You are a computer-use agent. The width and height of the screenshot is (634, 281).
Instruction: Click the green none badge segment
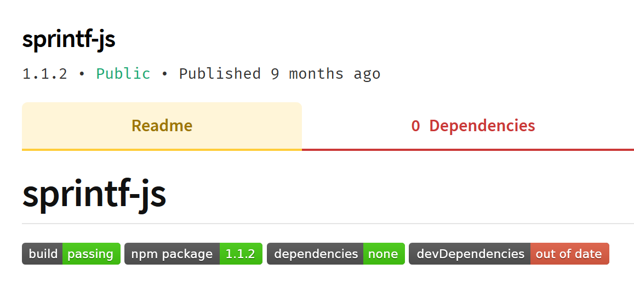pos(384,254)
